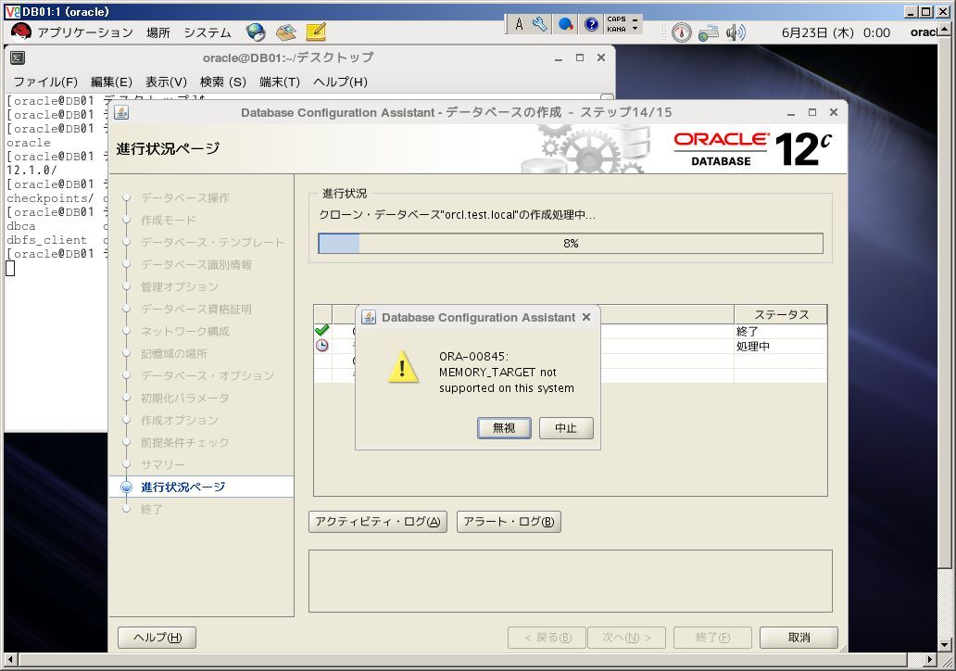Launch the web browser globe icon in panel
This screenshot has height=671, width=956.
point(256,32)
